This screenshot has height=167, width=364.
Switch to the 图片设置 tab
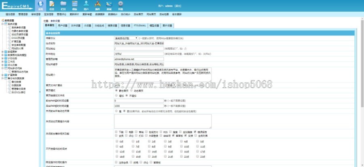tap(167, 25)
